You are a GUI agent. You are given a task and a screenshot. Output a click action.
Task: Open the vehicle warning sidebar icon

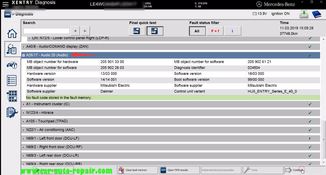click(12, 65)
